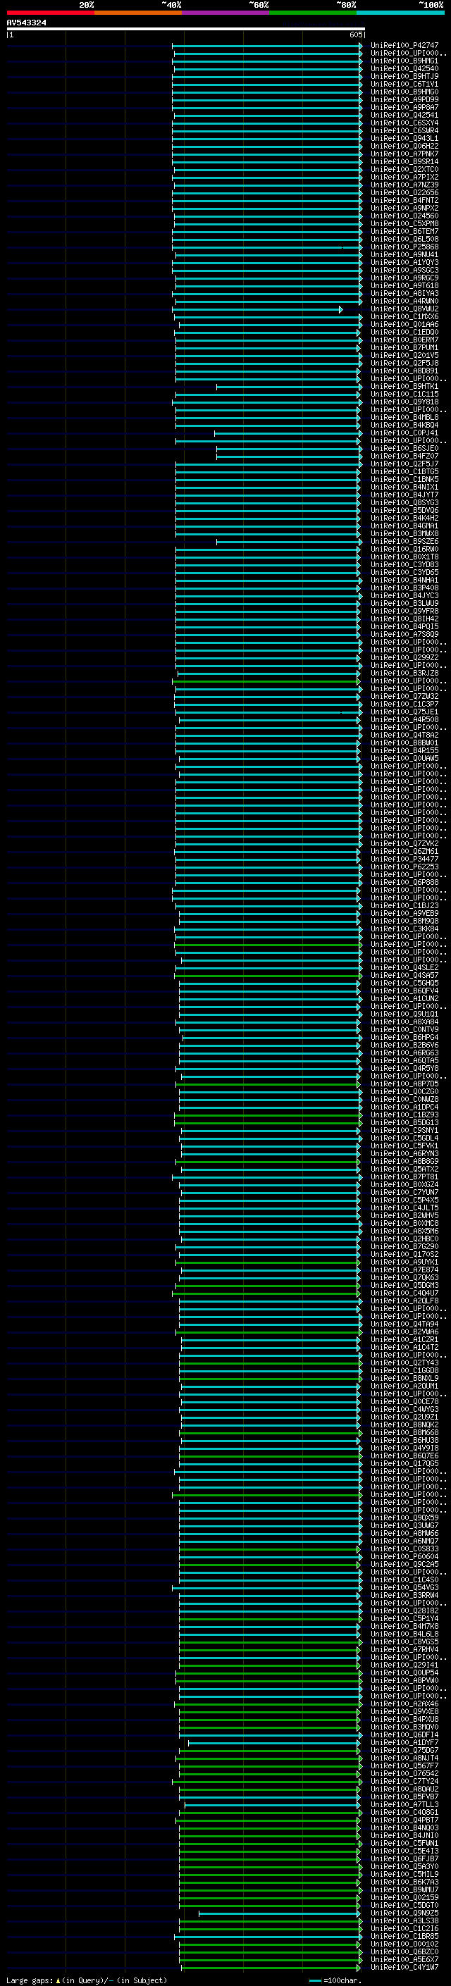Click hit label UniRef100_B4FNT2
This screenshot has width=451, height=1986.
tap(404, 201)
